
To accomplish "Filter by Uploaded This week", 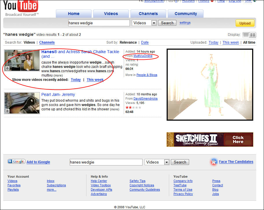I will click(x=231, y=42).
